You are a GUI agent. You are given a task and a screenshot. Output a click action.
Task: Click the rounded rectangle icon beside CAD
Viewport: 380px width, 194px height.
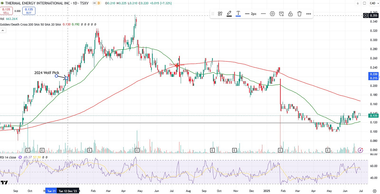click(x=364, y=3)
